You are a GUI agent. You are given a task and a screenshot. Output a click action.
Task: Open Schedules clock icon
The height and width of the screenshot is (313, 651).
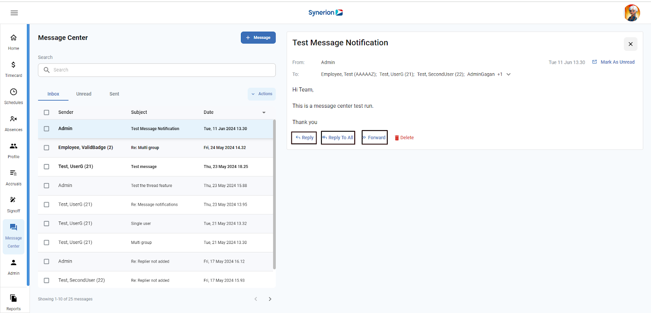point(13,92)
